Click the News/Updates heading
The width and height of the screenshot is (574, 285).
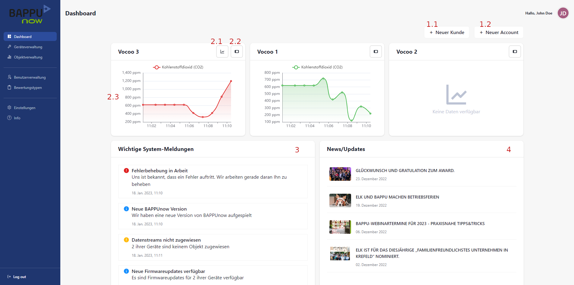tap(346, 149)
